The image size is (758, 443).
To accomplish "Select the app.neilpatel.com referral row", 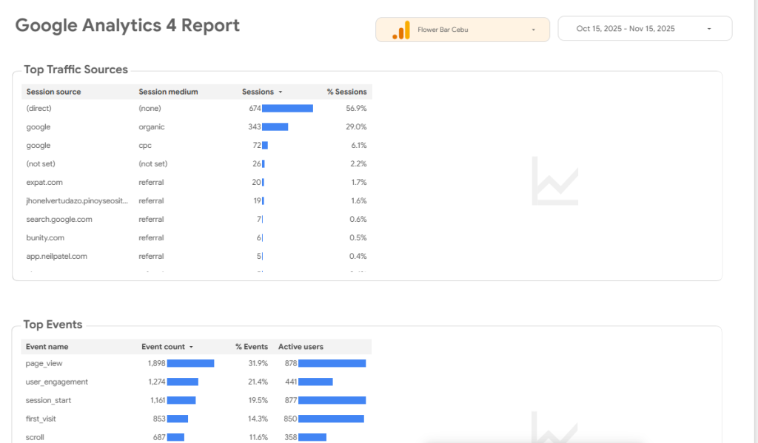I will 56,256.
